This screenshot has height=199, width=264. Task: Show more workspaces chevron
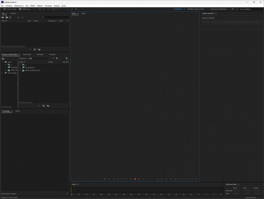click(x=233, y=9)
